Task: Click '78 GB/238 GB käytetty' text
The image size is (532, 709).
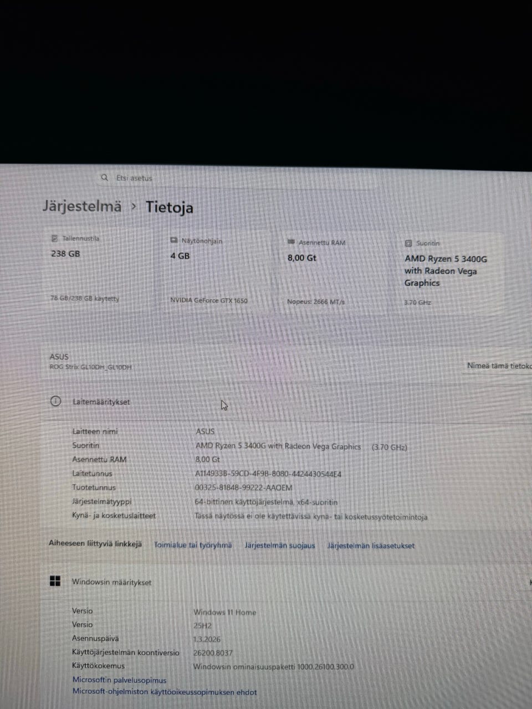Action: point(85,298)
